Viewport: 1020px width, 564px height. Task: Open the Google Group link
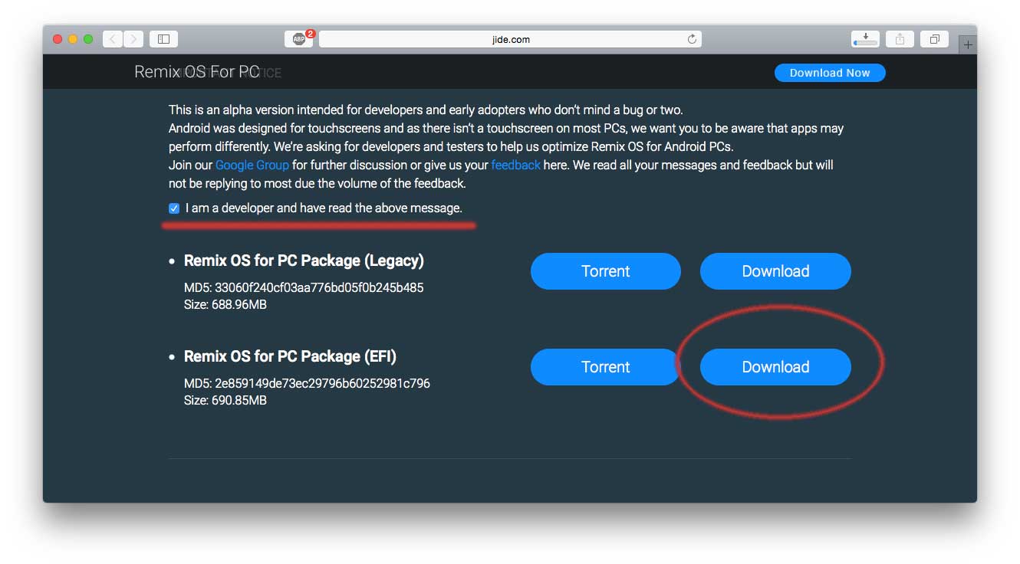(252, 165)
